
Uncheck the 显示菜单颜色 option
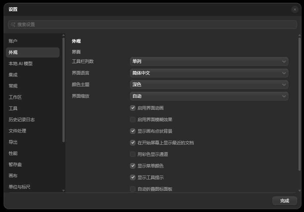[x=133, y=166]
